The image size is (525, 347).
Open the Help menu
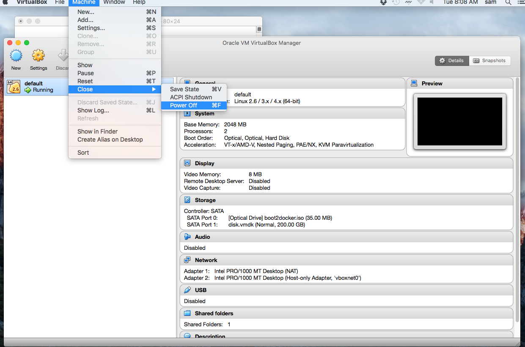click(139, 2)
